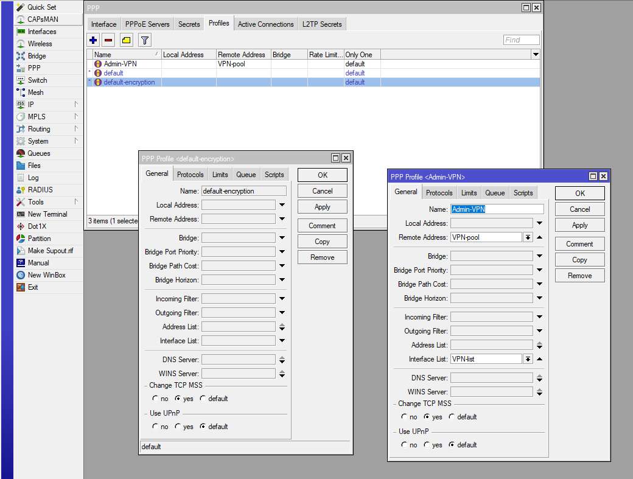Open Make Supout.rif in the sidebar

coord(50,251)
